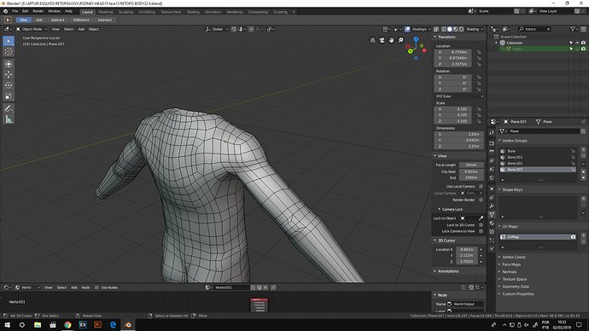This screenshot has height=331, width=589.
Task: Activate the Cursor tool in left toolbar
Action: pos(9,52)
